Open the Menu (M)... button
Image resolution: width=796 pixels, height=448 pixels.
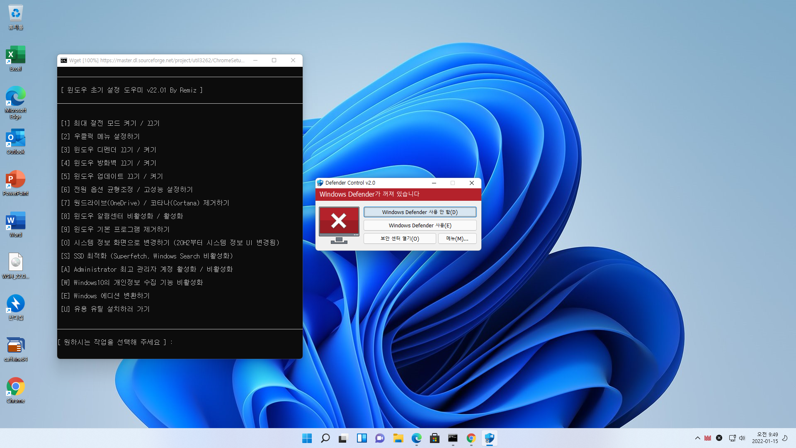click(x=457, y=239)
